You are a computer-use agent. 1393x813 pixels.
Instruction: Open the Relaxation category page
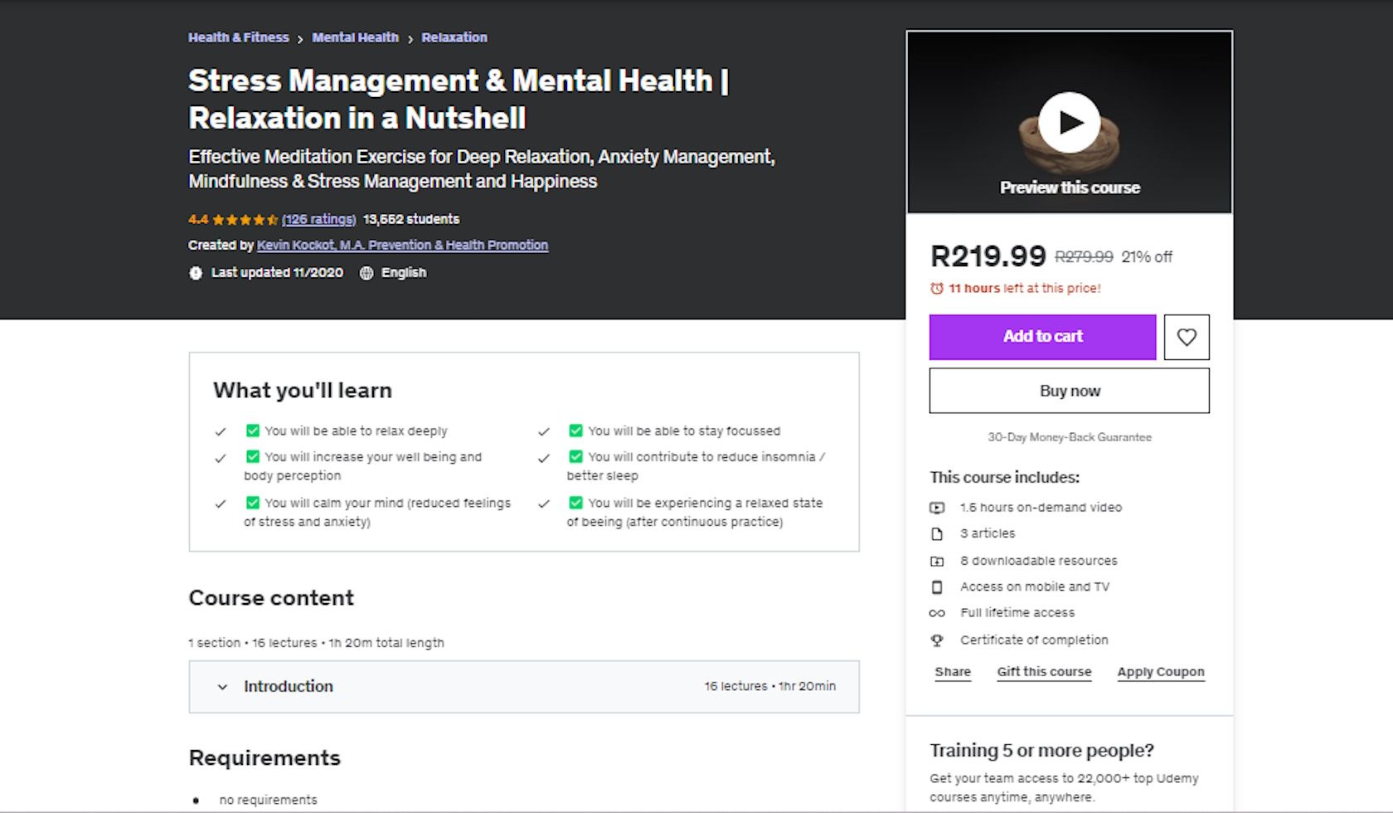click(454, 37)
